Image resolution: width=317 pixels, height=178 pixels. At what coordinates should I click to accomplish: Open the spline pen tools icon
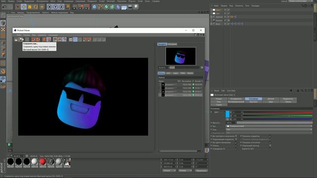(x=100, y=7)
